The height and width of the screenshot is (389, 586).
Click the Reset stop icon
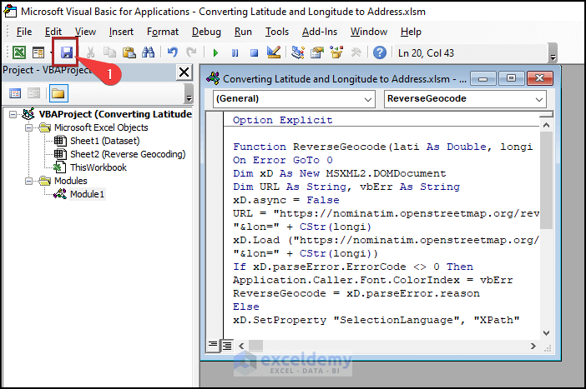click(254, 53)
